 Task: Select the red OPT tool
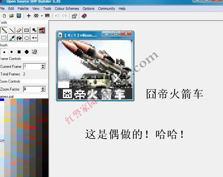(42, 30)
